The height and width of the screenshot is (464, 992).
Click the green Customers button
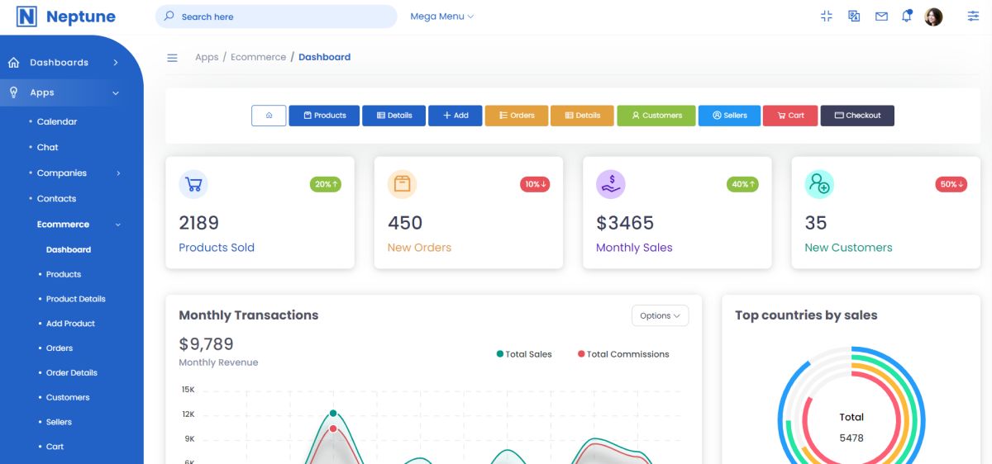(x=656, y=116)
